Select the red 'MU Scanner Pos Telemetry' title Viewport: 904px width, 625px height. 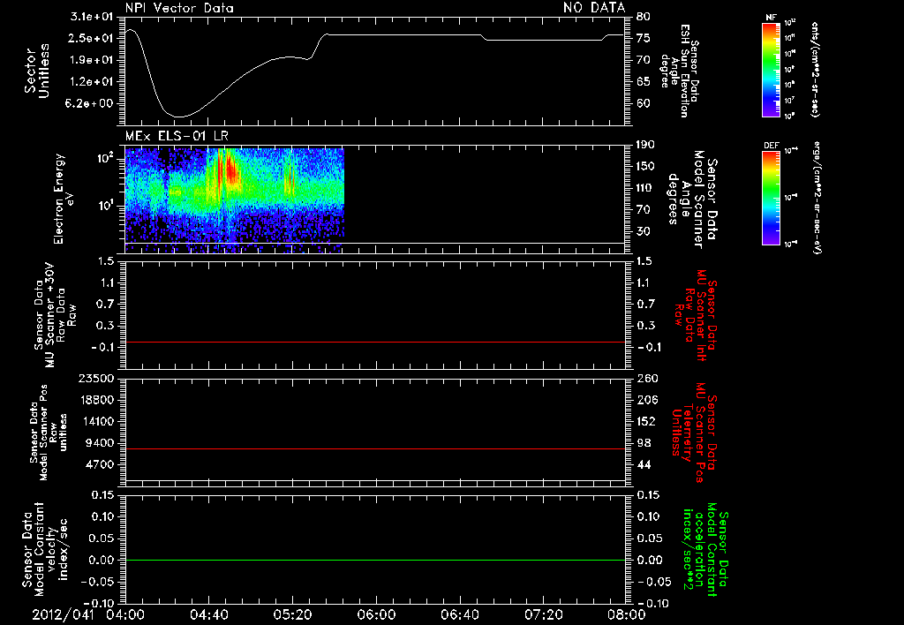tap(694, 433)
